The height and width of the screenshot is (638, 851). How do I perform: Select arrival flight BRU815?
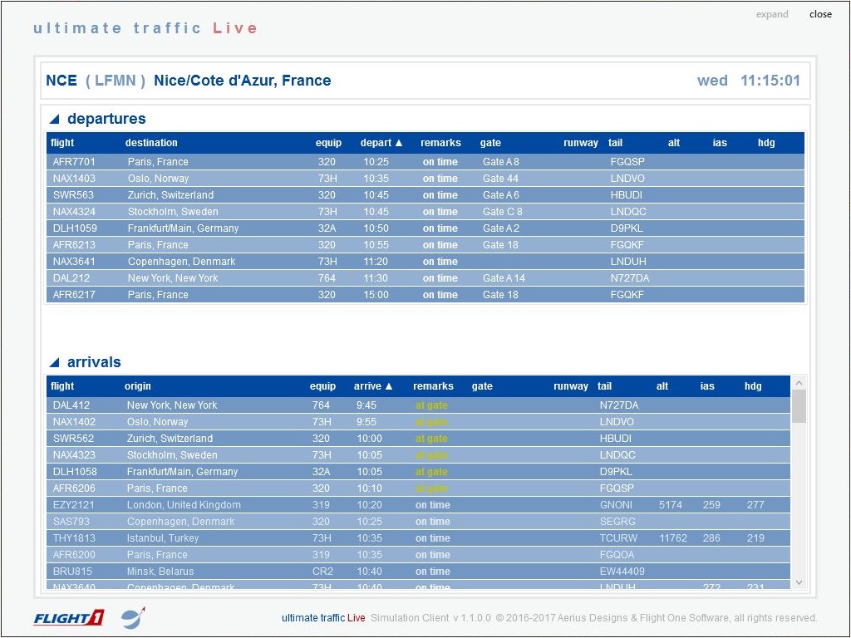(x=419, y=572)
